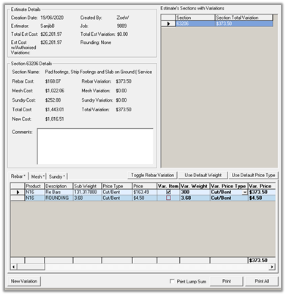Click Var. Weight cell showing 3.68
Image resolution: width=286 pixels, height=295 pixels.
coord(195,198)
